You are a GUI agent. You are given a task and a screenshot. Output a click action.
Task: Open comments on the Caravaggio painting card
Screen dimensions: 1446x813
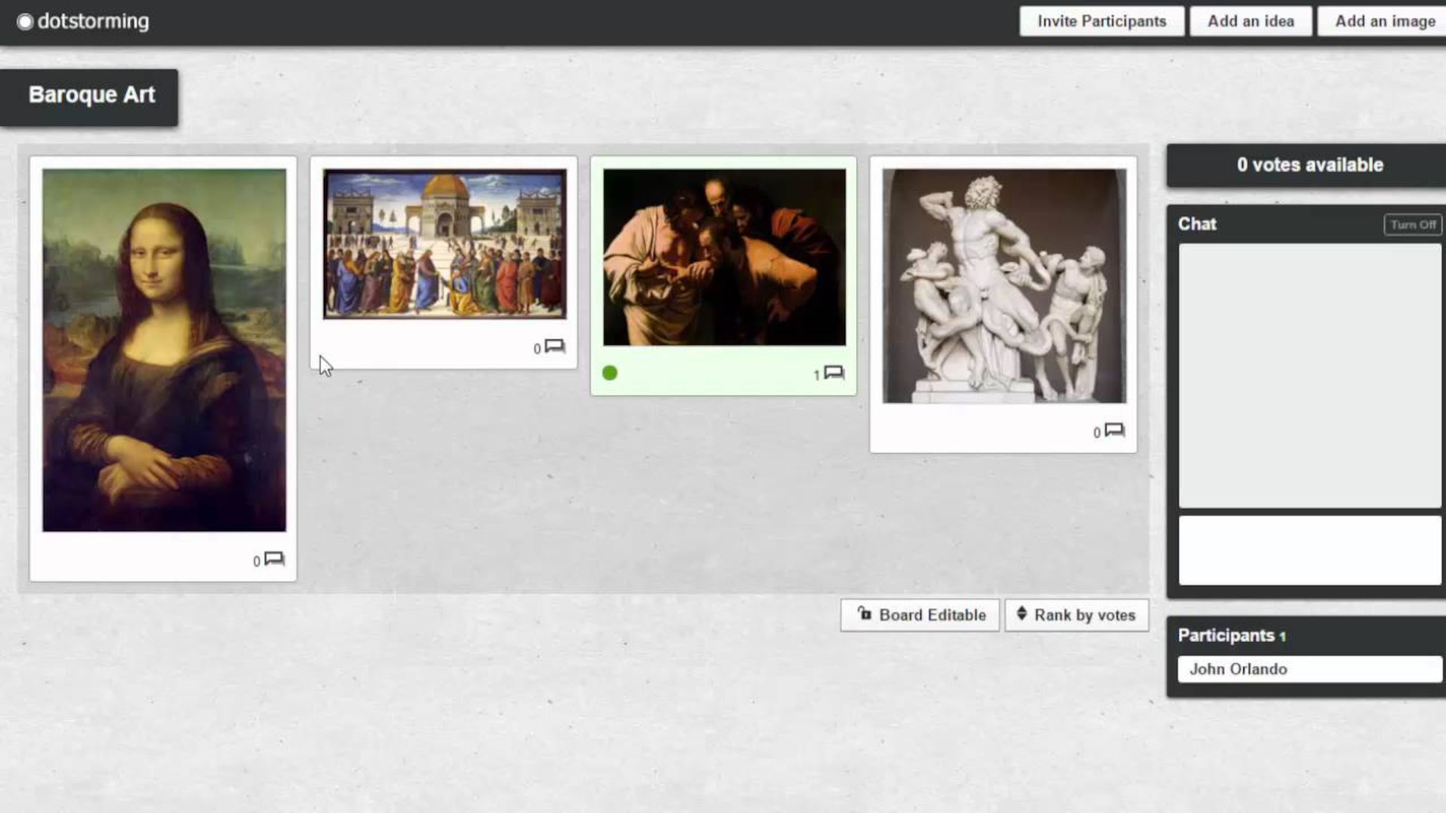[x=834, y=373]
